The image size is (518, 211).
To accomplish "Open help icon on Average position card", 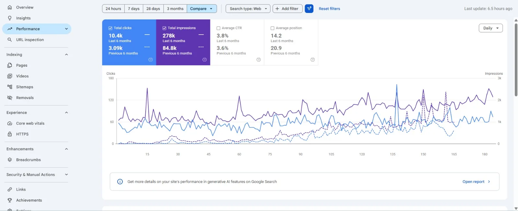I will coord(313,60).
